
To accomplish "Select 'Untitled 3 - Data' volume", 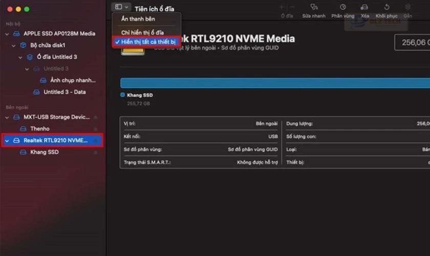I will pos(64,92).
